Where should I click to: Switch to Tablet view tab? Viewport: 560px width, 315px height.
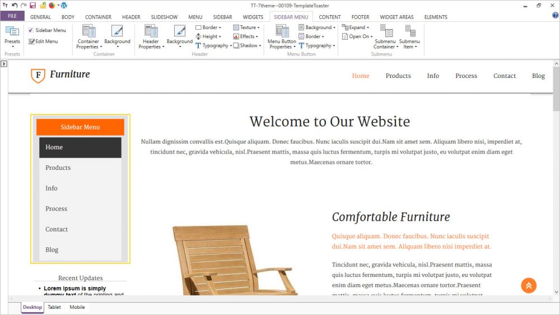54,307
